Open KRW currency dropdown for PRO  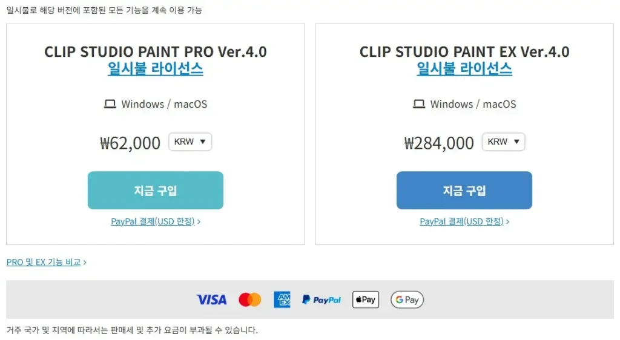[190, 142]
